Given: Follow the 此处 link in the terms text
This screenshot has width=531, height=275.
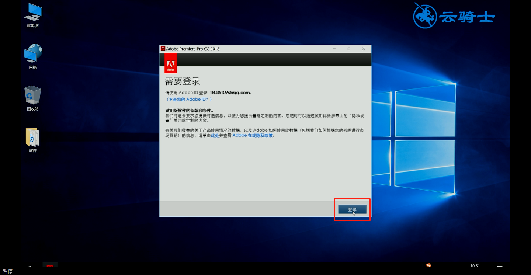Looking at the screenshot, I should 215,135.
